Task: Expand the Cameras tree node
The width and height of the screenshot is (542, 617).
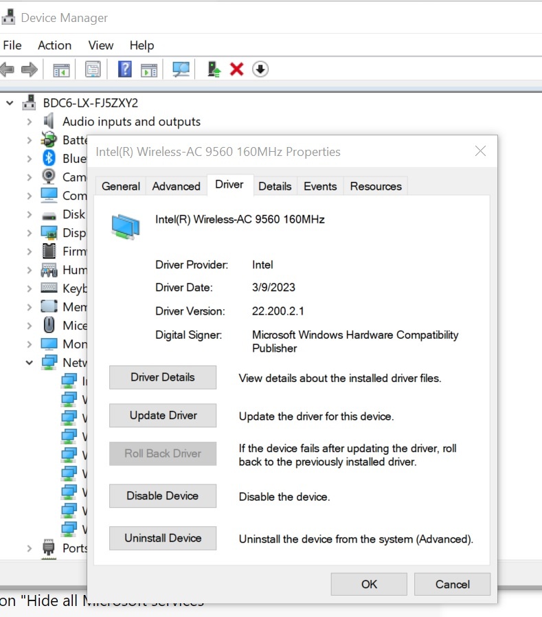Action: coord(30,177)
